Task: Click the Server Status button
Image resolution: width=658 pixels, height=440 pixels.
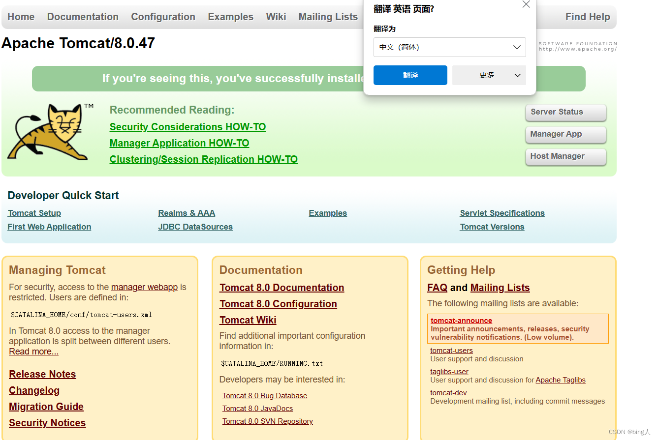Action: [x=566, y=112]
